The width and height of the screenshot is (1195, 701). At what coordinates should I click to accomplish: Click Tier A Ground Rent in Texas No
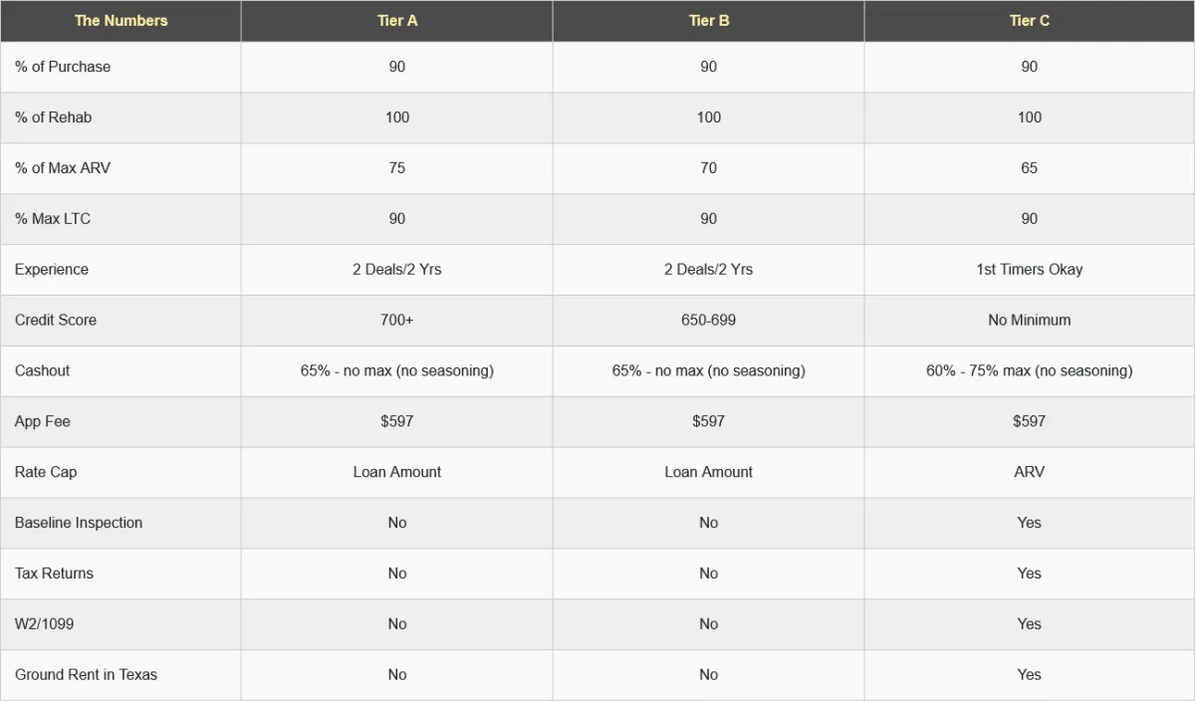click(x=396, y=675)
